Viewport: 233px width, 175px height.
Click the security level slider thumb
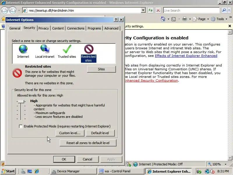(x=21, y=101)
